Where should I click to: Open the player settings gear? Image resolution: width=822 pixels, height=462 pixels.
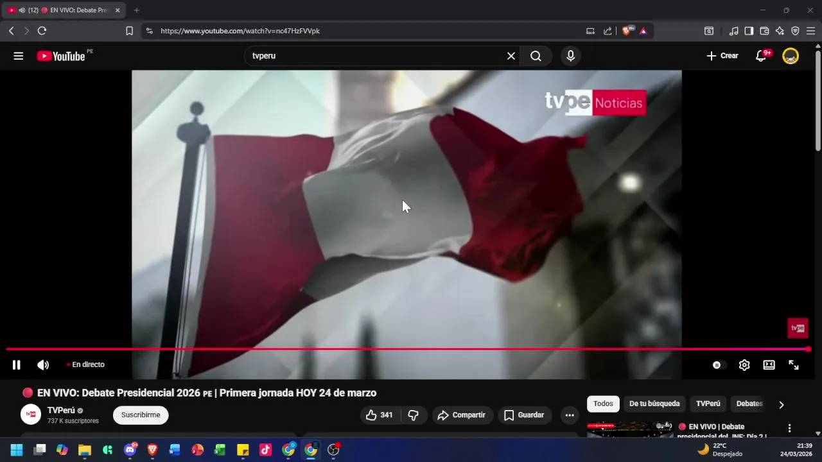pos(744,365)
